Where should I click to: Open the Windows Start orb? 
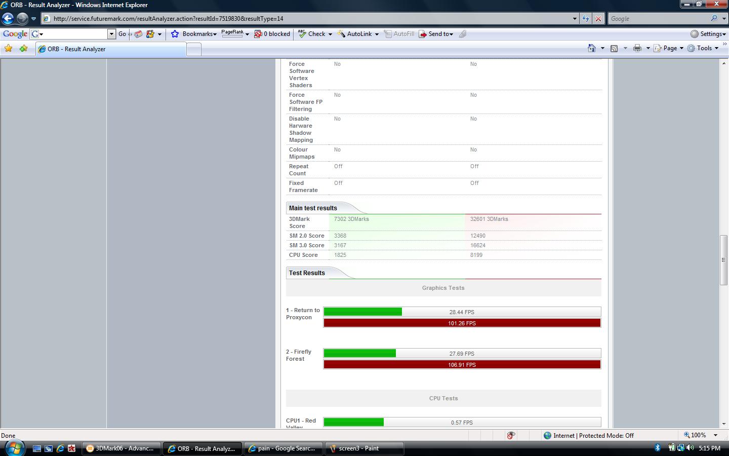(14, 448)
